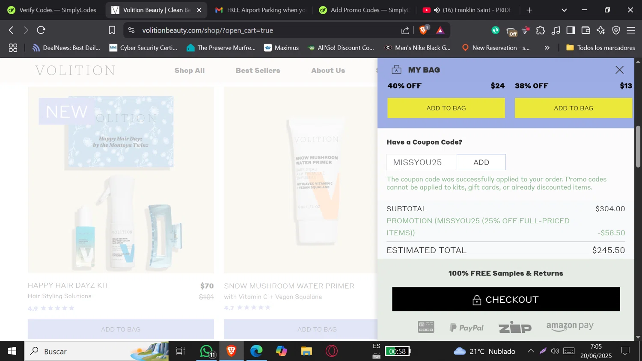Show hidden system tray icons
Image resolution: width=642 pixels, height=361 pixels.
(x=531, y=351)
